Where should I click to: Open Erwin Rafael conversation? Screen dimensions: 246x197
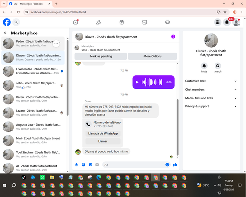click(x=33, y=71)
